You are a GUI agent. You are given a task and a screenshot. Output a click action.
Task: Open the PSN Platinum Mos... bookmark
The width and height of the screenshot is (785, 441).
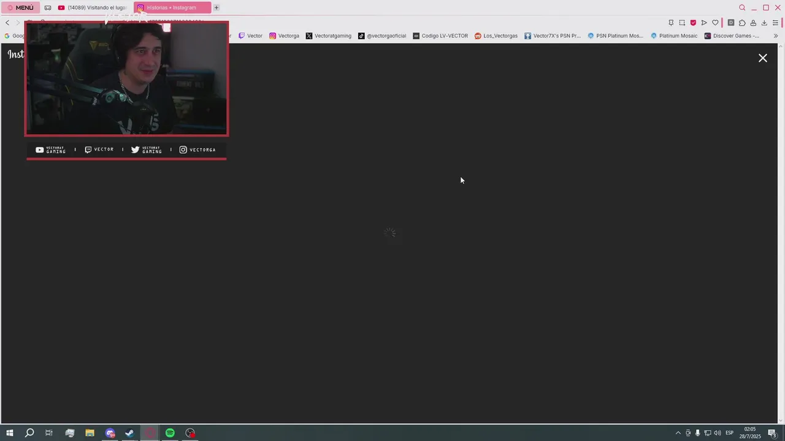615,36
